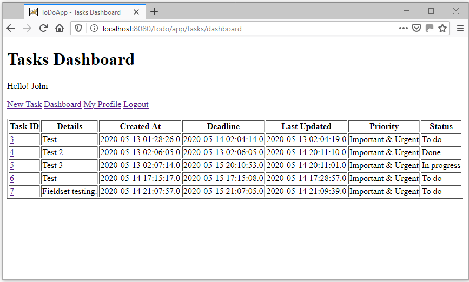
Task: Click the Logout link
Action: coord(136,104)
